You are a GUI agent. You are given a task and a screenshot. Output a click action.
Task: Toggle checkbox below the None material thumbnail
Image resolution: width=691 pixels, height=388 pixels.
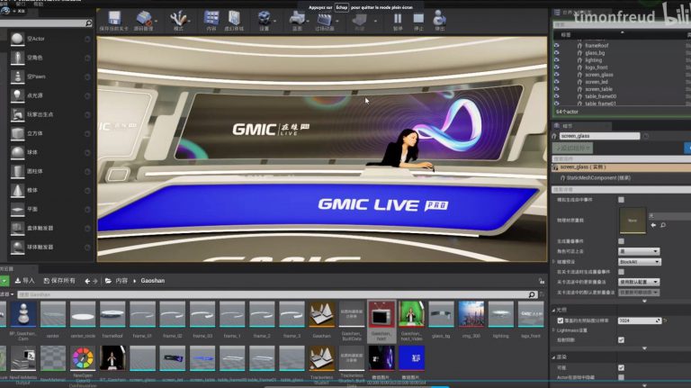coord(622,241)
